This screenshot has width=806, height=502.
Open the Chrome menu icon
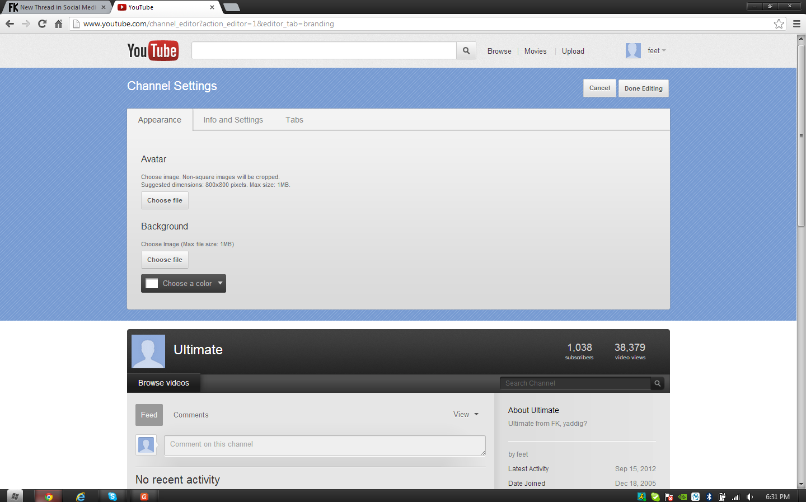coord(796,24)
